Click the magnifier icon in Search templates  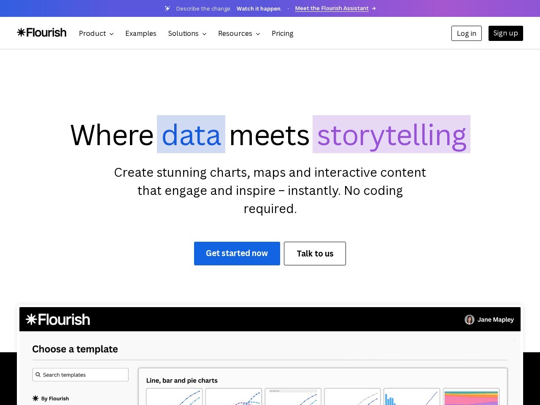click(x=38, y=375)
